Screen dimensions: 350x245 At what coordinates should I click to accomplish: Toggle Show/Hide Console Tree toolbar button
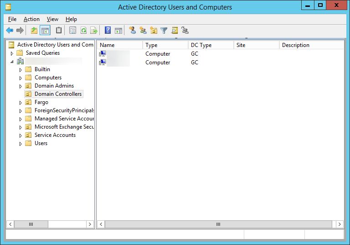[45, 30]
